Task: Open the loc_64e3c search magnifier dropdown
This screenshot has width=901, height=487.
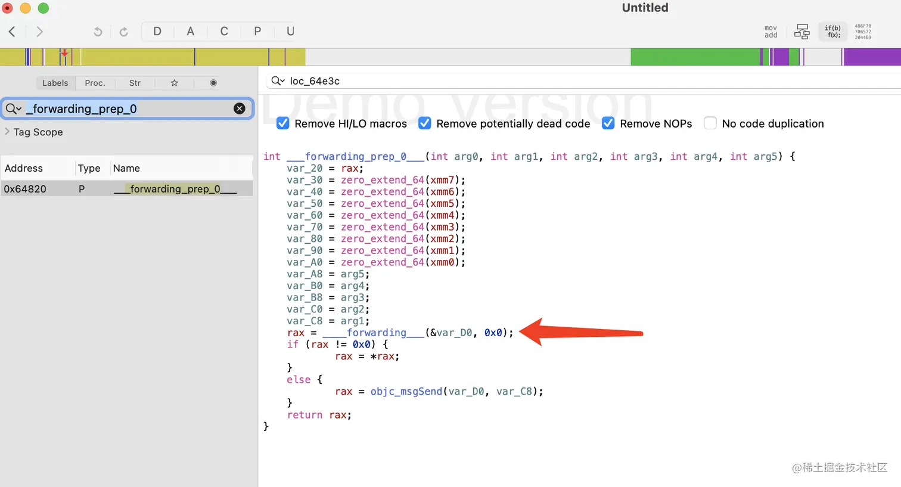Action: (278, 81)
